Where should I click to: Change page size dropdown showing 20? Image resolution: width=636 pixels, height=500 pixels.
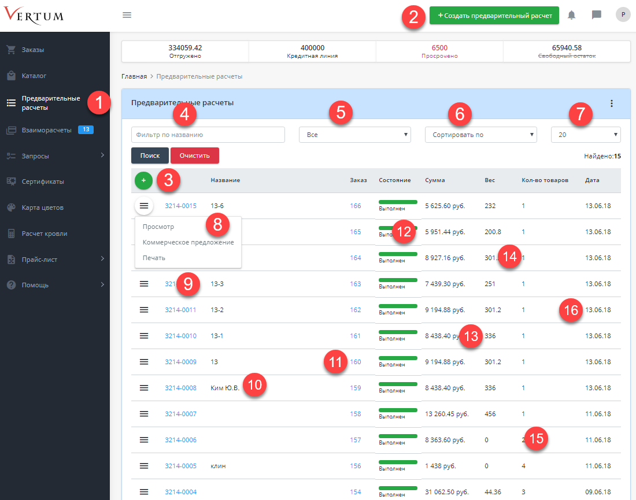pos(585,135)
